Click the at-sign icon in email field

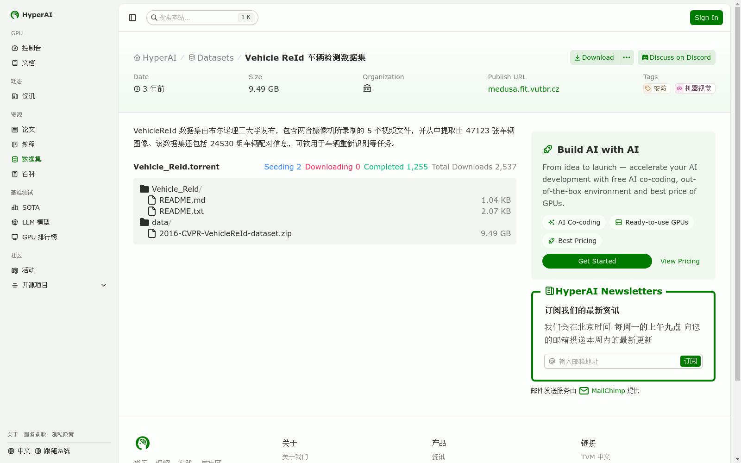pos(552,361)
